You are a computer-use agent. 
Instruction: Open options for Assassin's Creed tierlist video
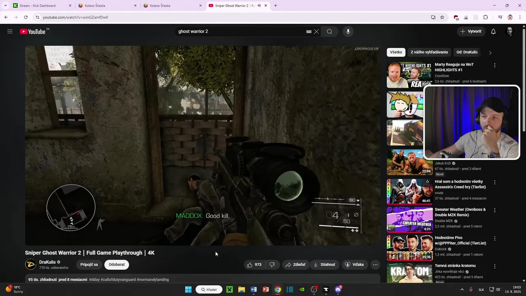coord(495,183)
